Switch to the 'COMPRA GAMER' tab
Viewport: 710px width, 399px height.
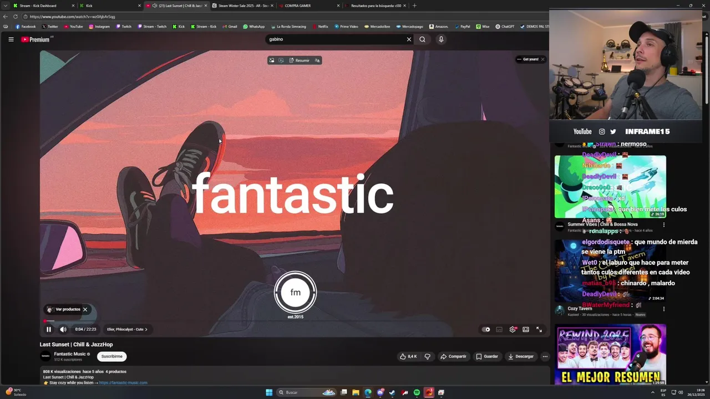pyautogui.click(x=310, y=6)
